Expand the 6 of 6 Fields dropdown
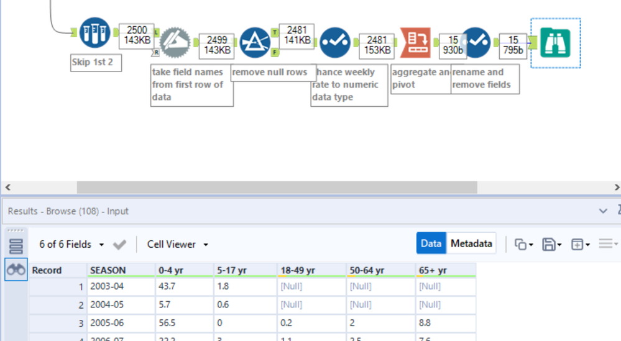The width and height of the screenshot is (621, 341). tap(71, 245)
